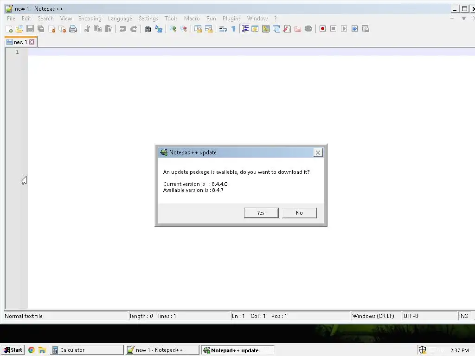
Task: Open the View menu
Action: point(66,19)
